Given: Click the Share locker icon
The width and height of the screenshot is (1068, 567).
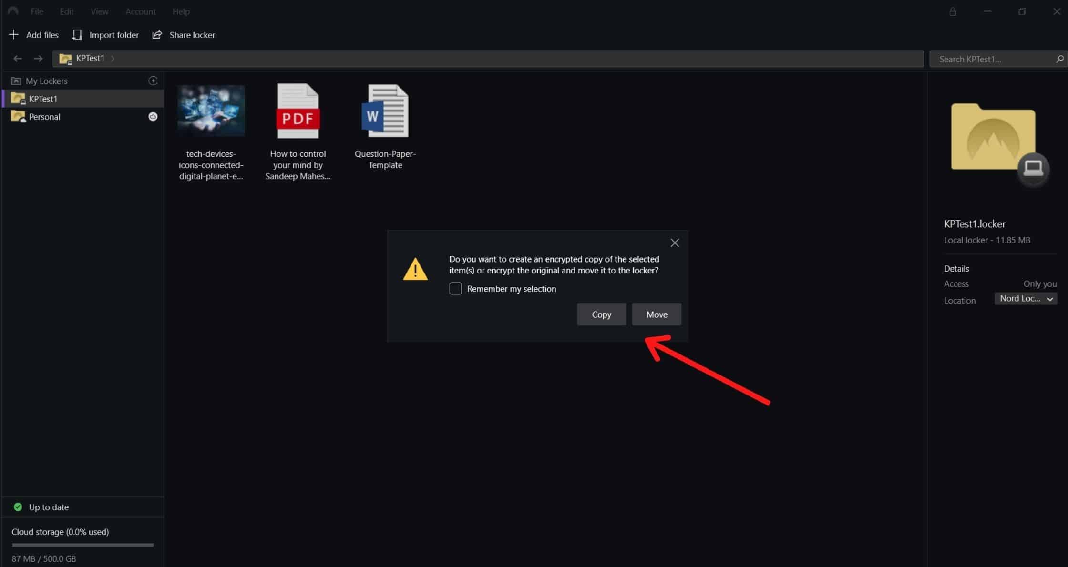Looking at the screenshot, I should pyautogui.click(x=157, y=35).
